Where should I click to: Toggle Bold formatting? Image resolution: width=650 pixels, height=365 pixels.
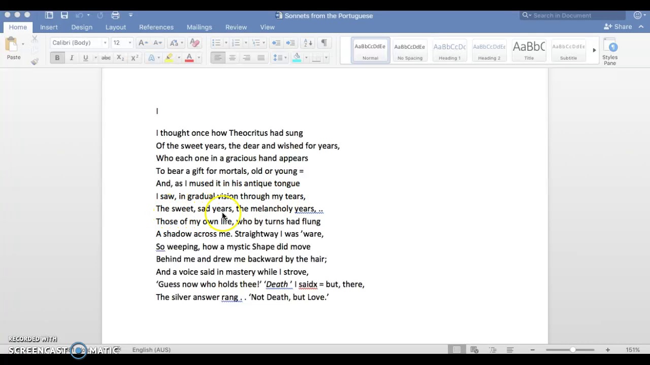tap(57, 58)
